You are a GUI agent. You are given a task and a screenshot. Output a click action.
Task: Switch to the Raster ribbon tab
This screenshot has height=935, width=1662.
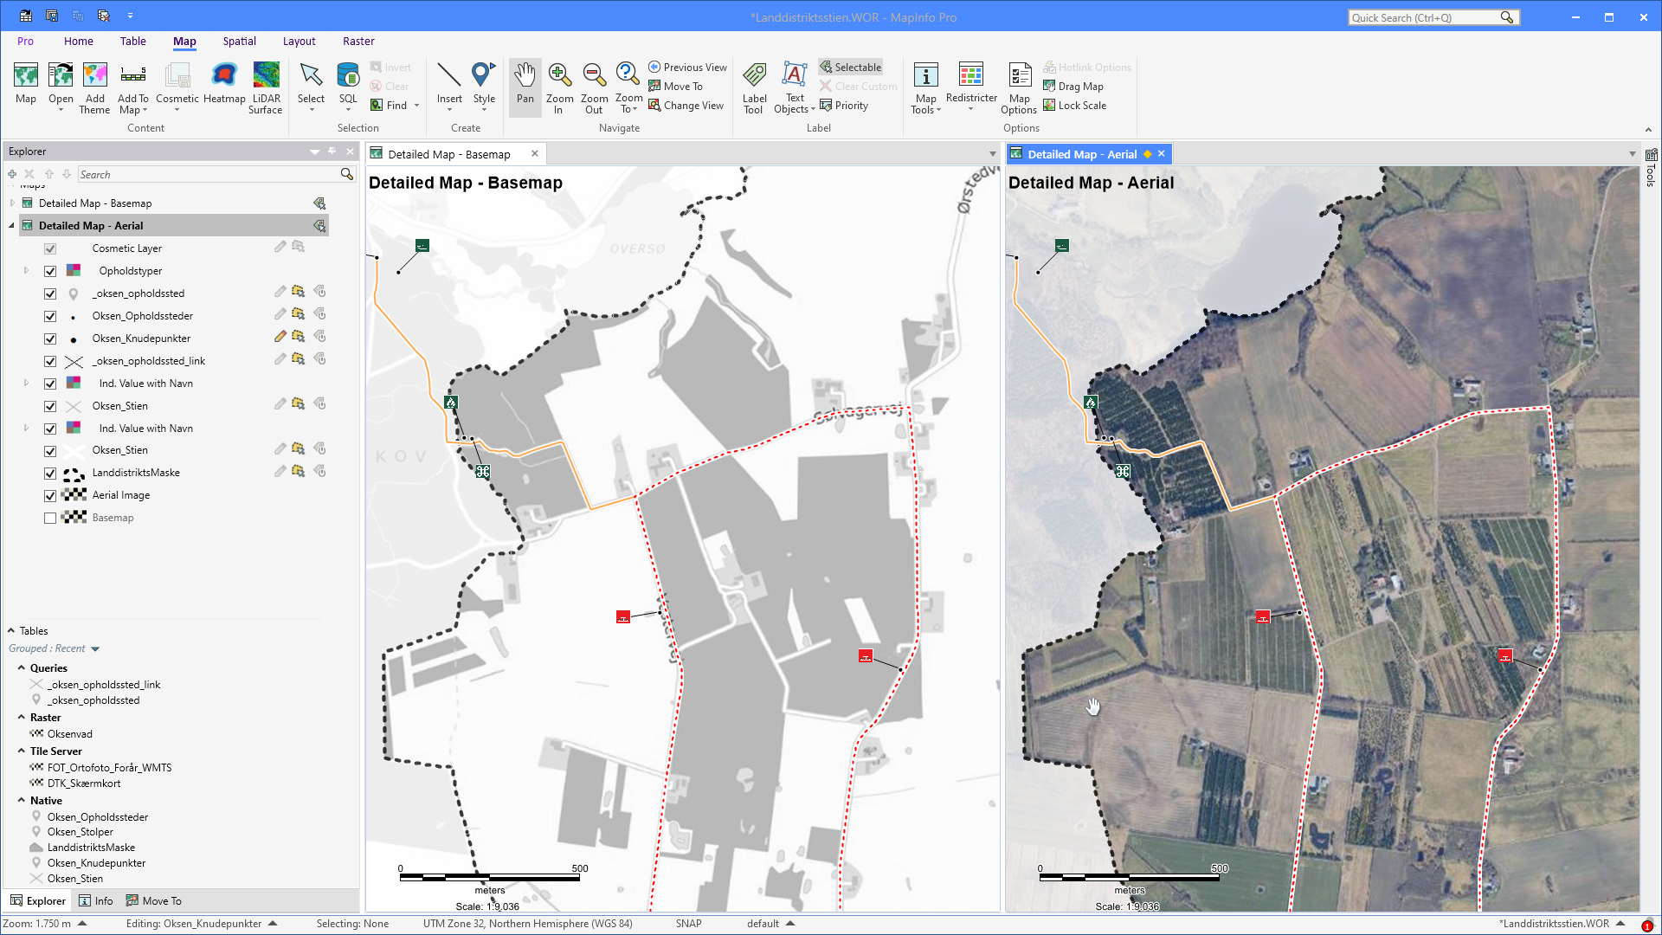click(358, 41)
